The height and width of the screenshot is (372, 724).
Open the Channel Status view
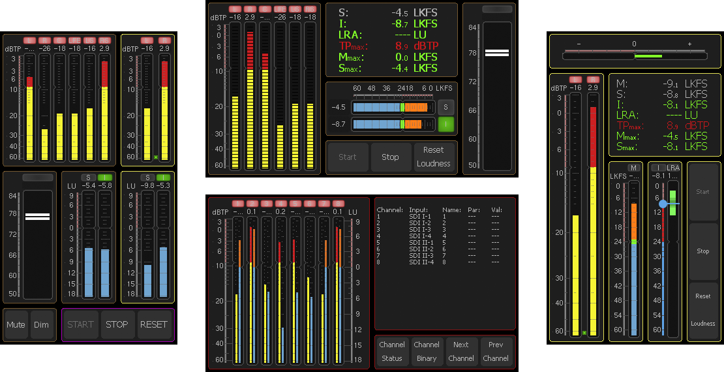tap(392, 351)
